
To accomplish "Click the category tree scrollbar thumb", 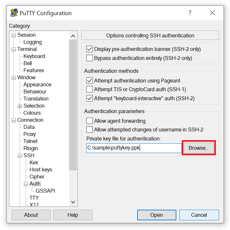I will pyautogui.click(x=73, y=105).
